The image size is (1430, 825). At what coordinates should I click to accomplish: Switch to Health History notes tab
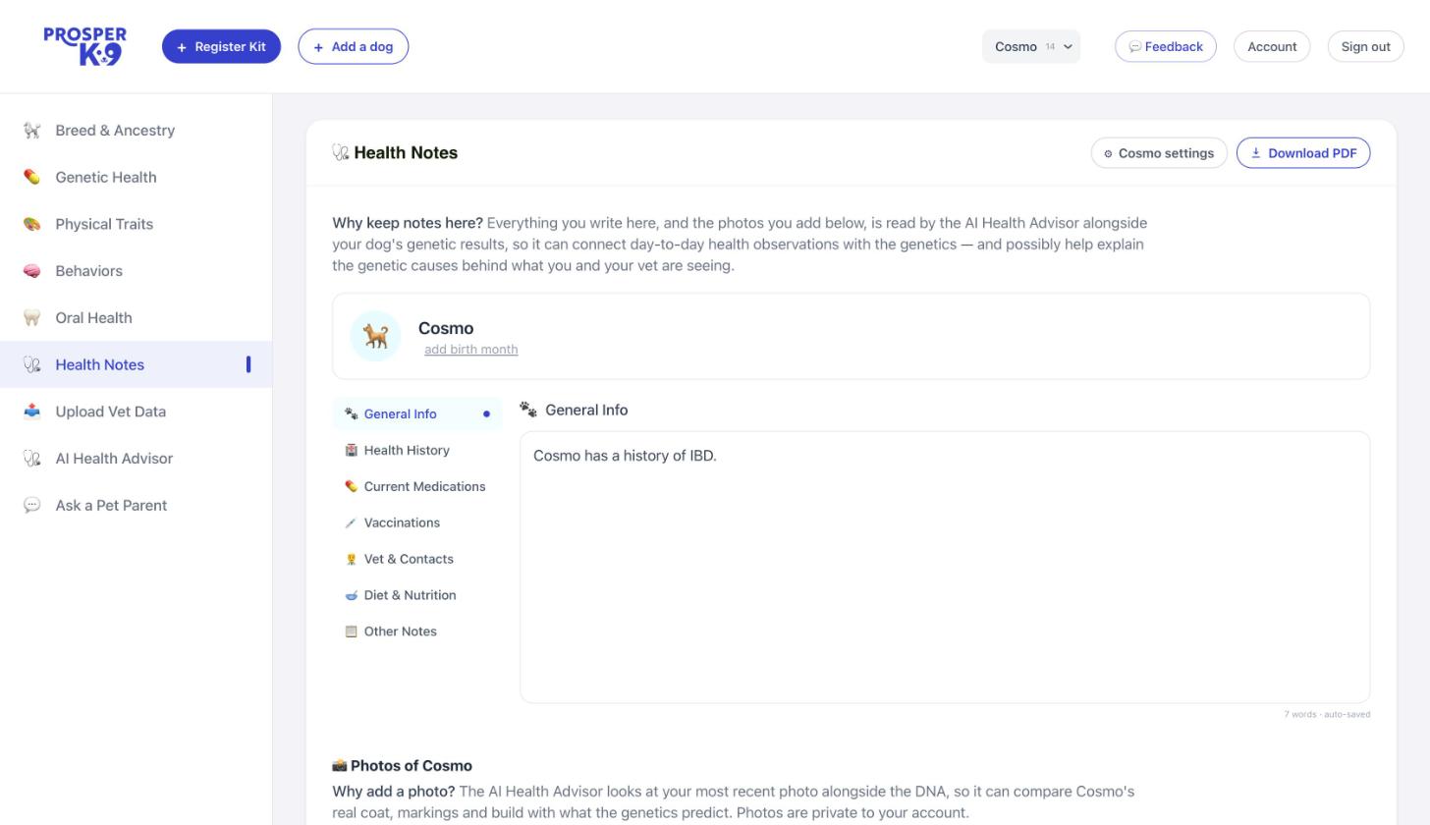click(x=417, y=451)
